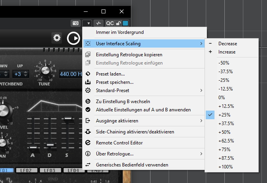
Task: Click Increase in the scaling submenu
Action: pos(227,52)
